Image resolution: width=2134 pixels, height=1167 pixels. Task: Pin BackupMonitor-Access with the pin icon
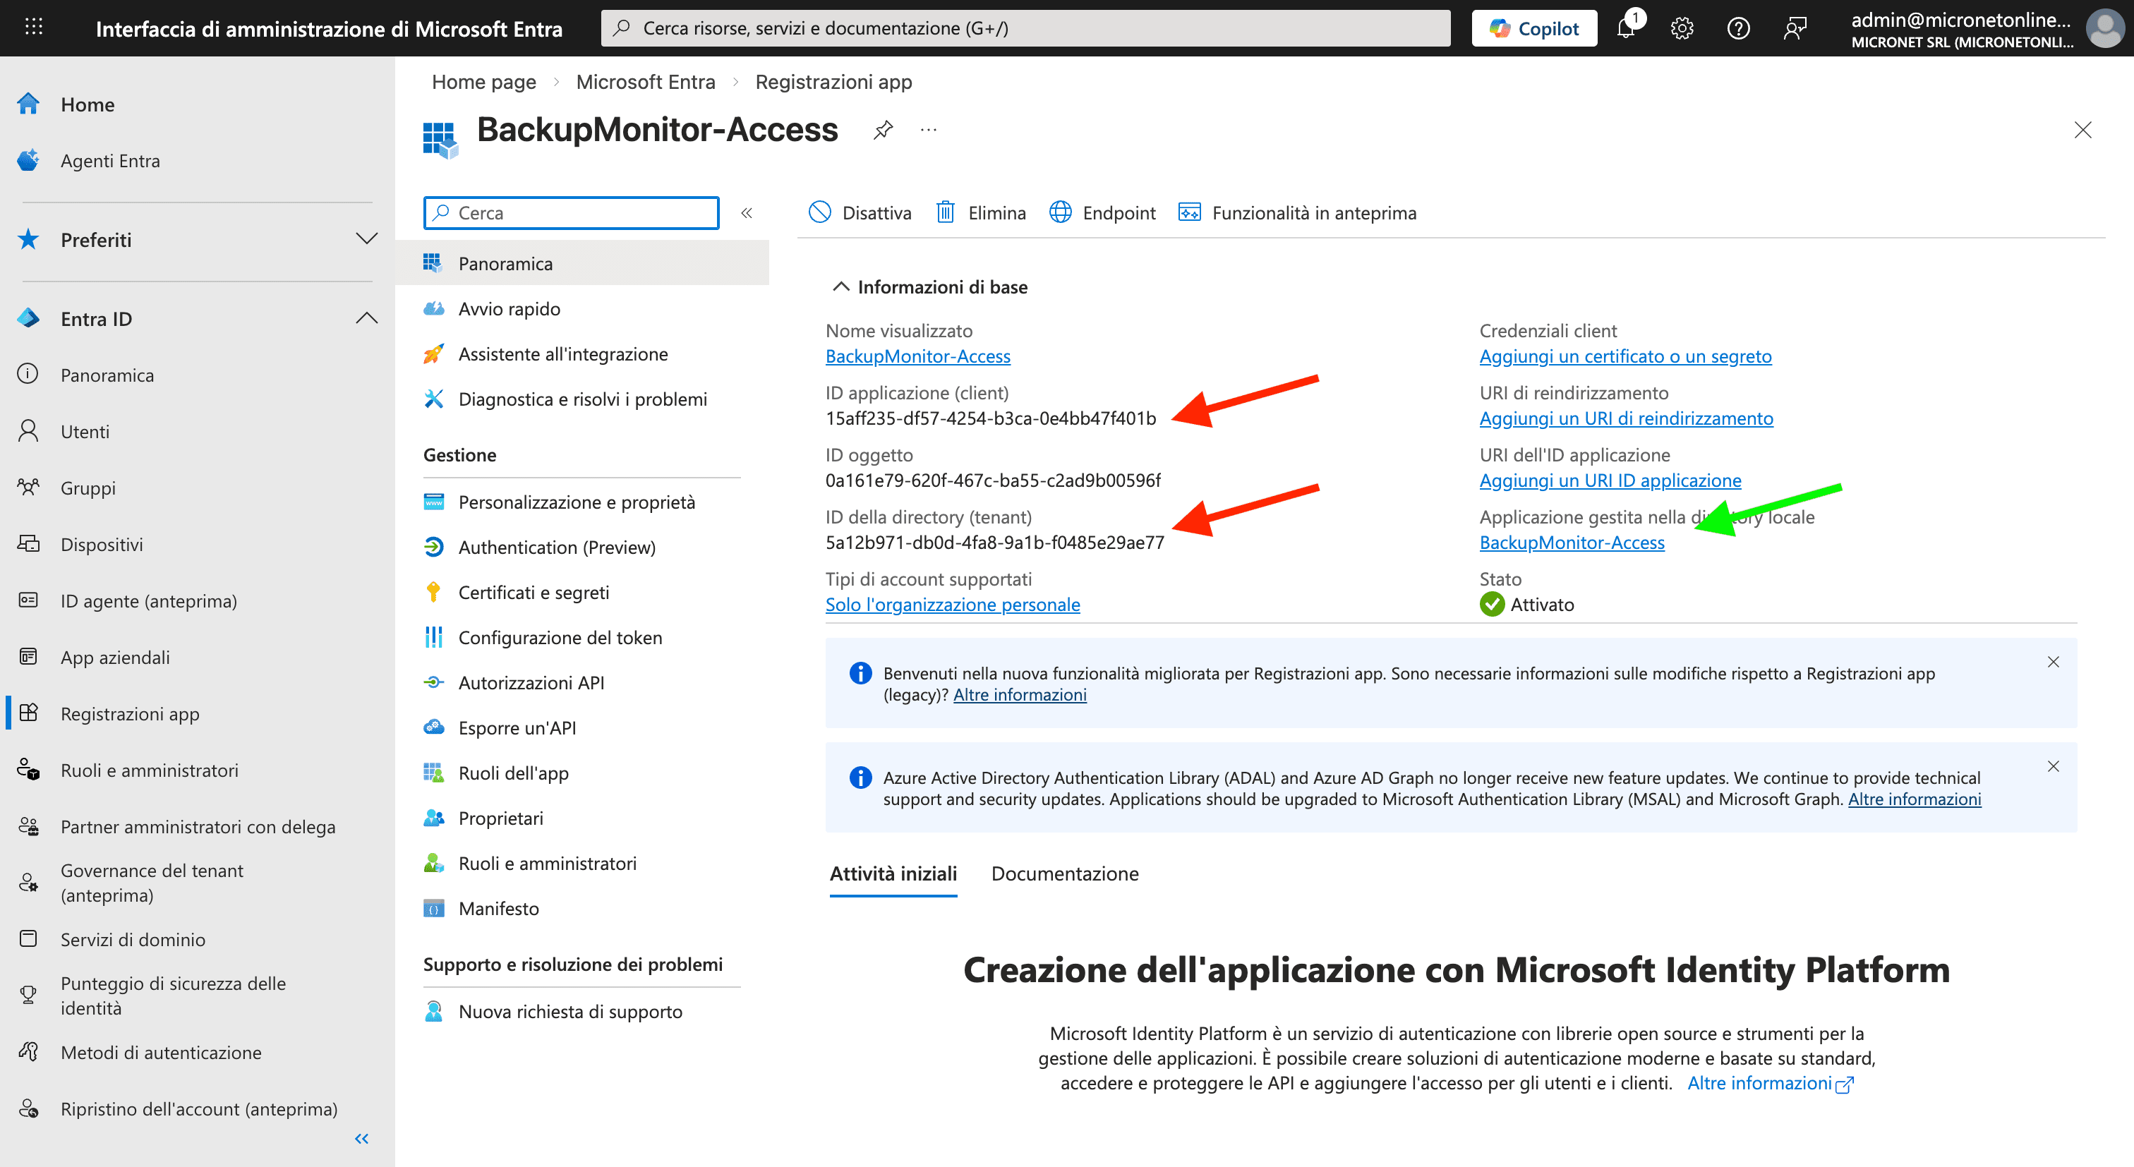883,130
